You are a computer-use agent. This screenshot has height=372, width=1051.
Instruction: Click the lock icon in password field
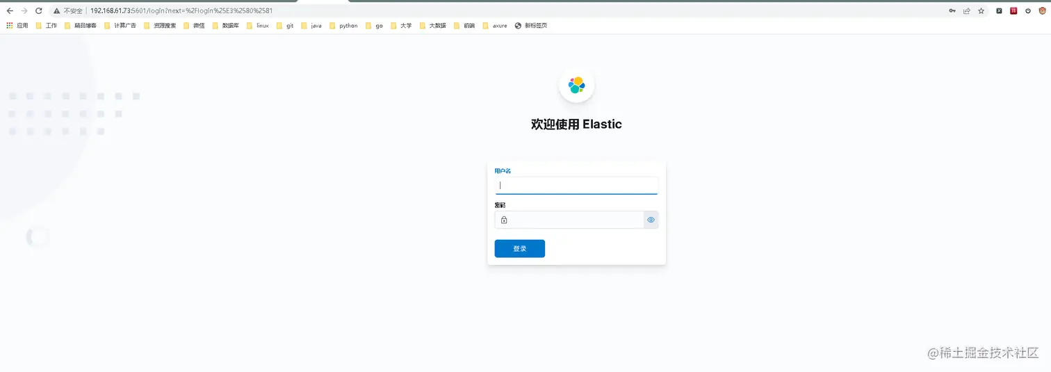[504, 220]
